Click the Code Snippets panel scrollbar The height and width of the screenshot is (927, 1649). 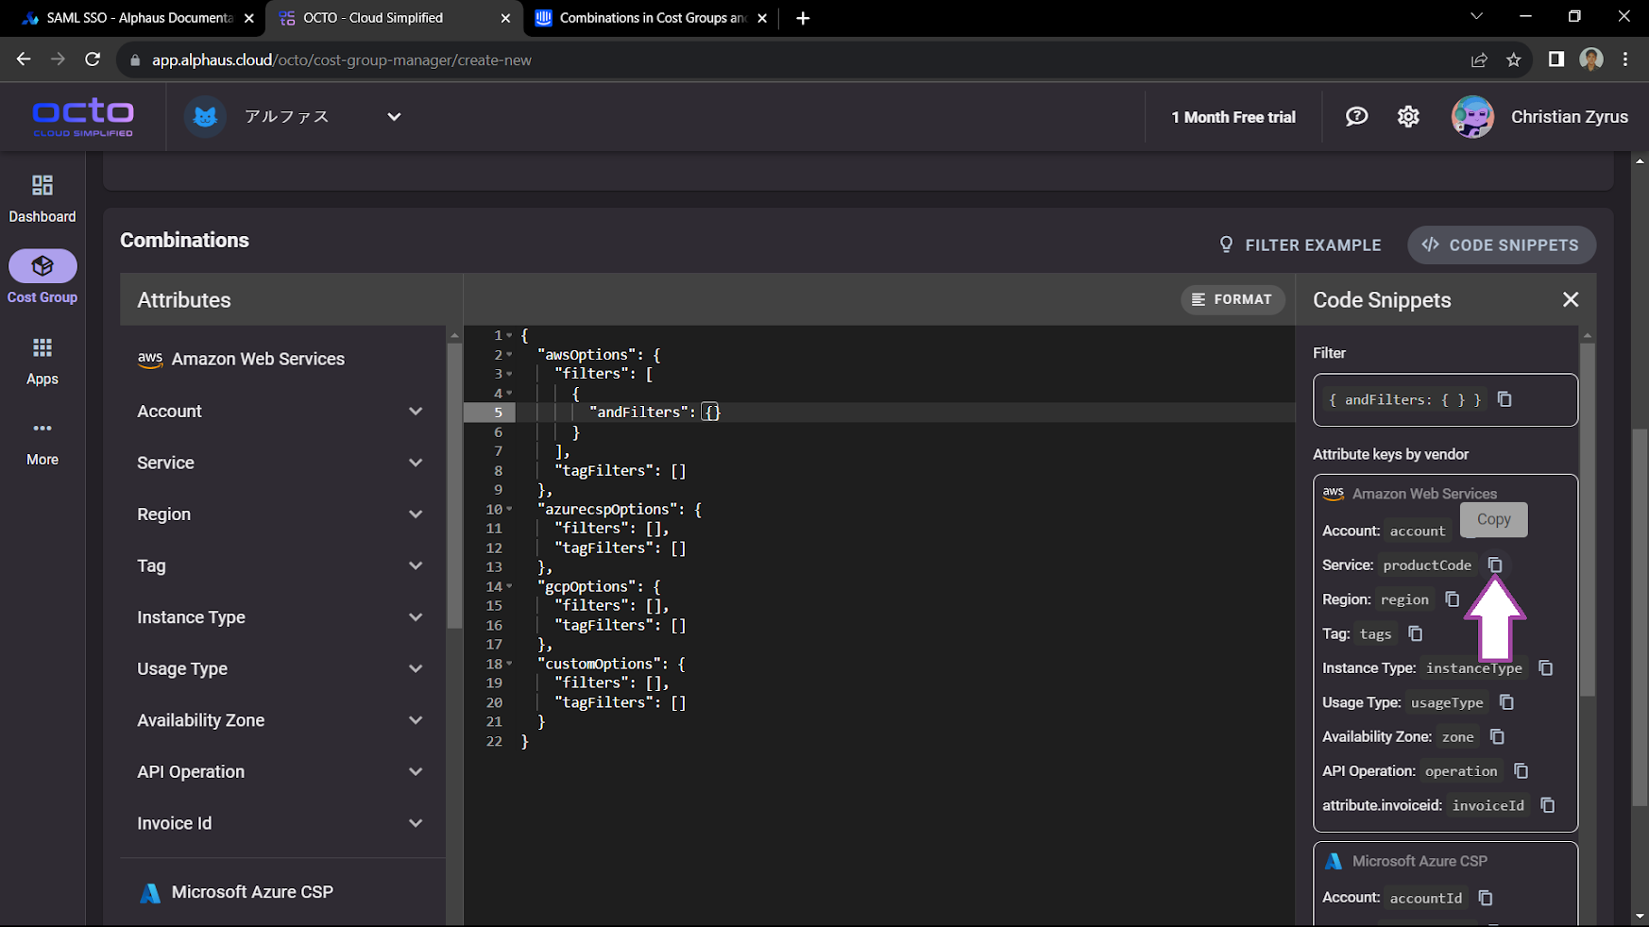1587,520
